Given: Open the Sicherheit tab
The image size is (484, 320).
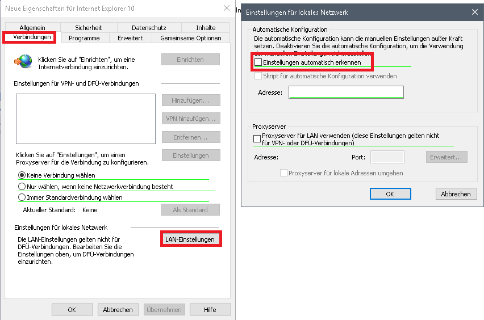Looking at the screenshot, I should pos(88,27).
